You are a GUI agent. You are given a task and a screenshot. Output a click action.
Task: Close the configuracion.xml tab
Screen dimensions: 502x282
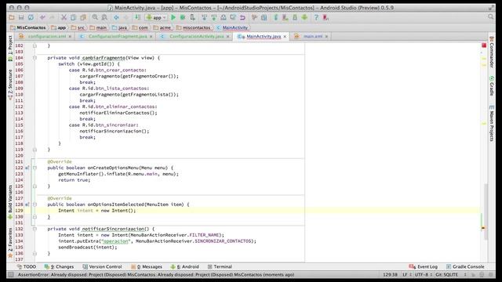(70, 37)
